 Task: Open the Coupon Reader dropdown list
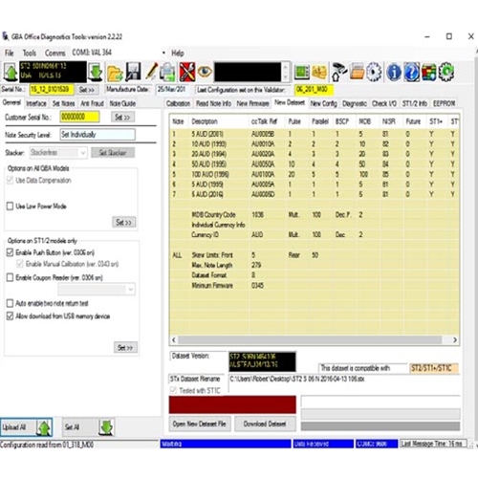pyautogui.click(x=97, y=290)
